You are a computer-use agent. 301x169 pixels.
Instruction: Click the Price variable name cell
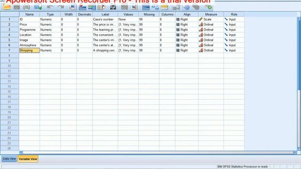tap(29, 24)
